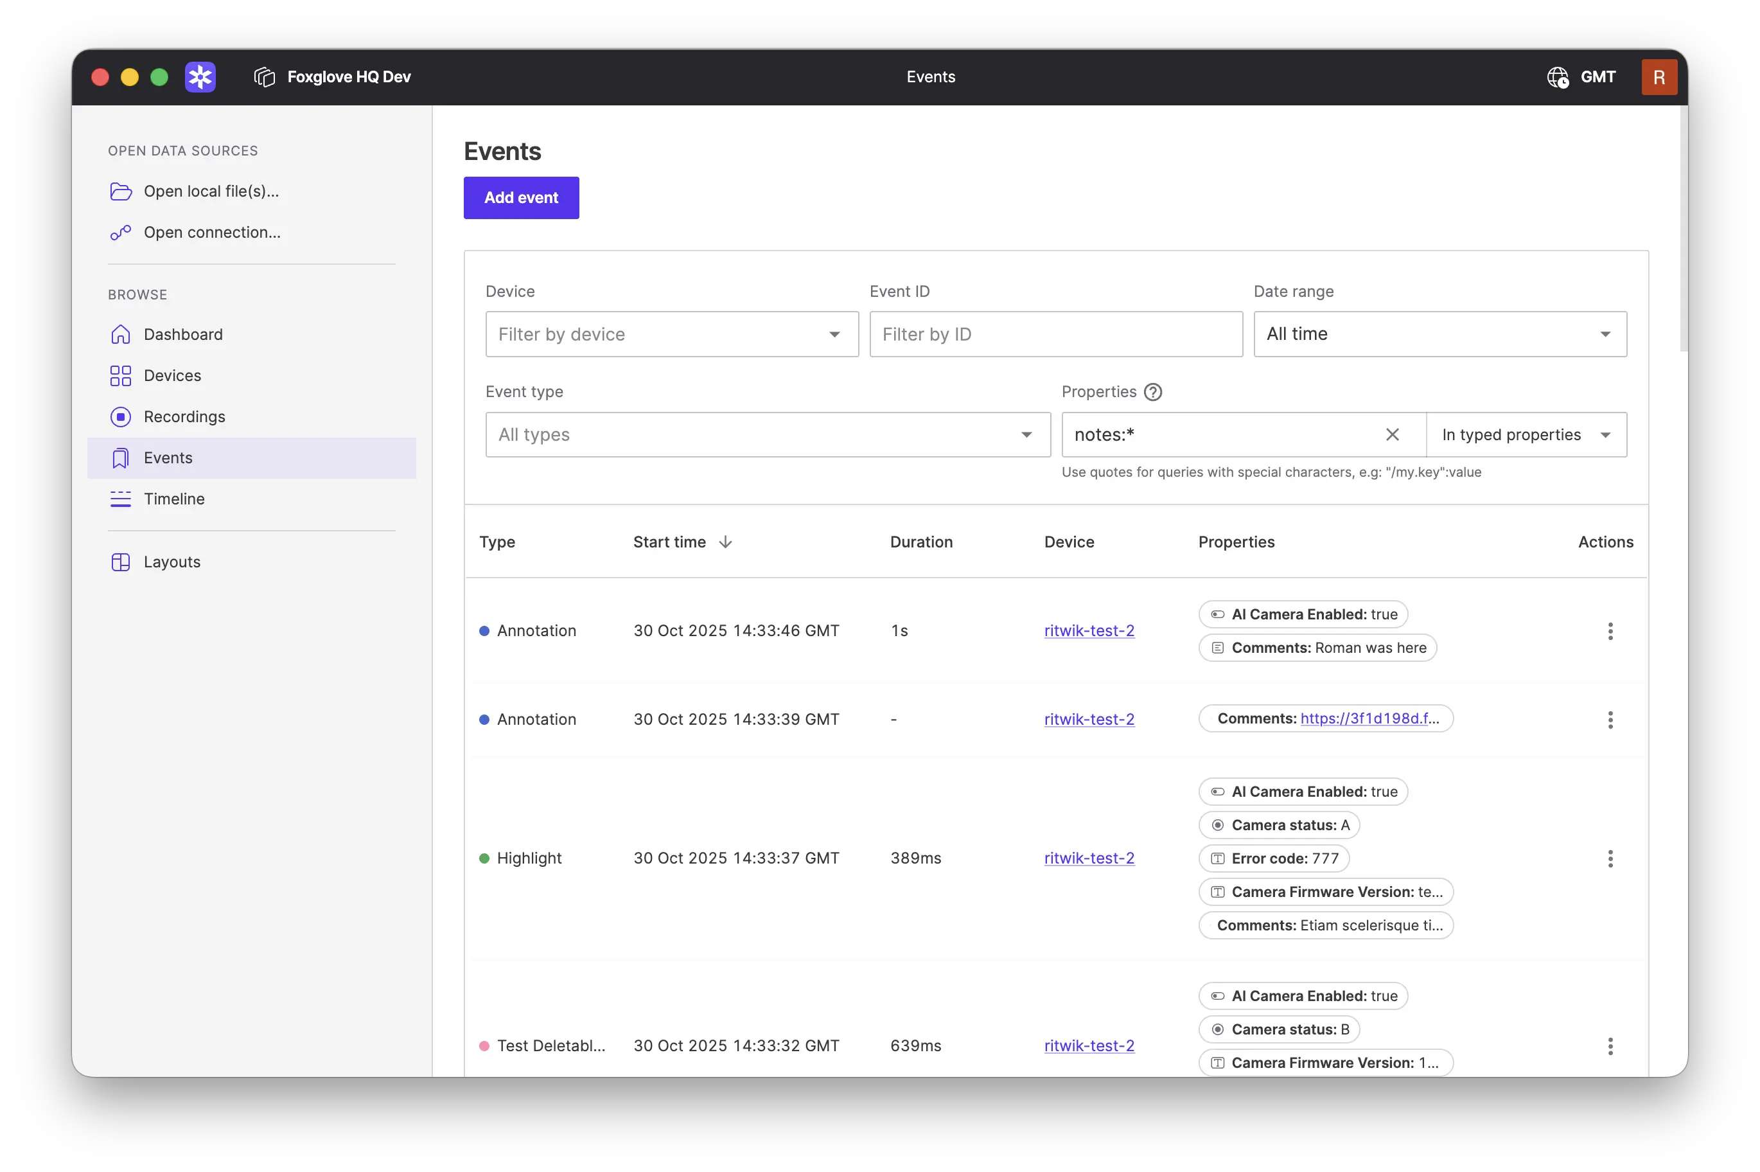Open actions menu for Highlight event row
The width and height of the screenshot is (1760, 1172).
[1610, 858]
